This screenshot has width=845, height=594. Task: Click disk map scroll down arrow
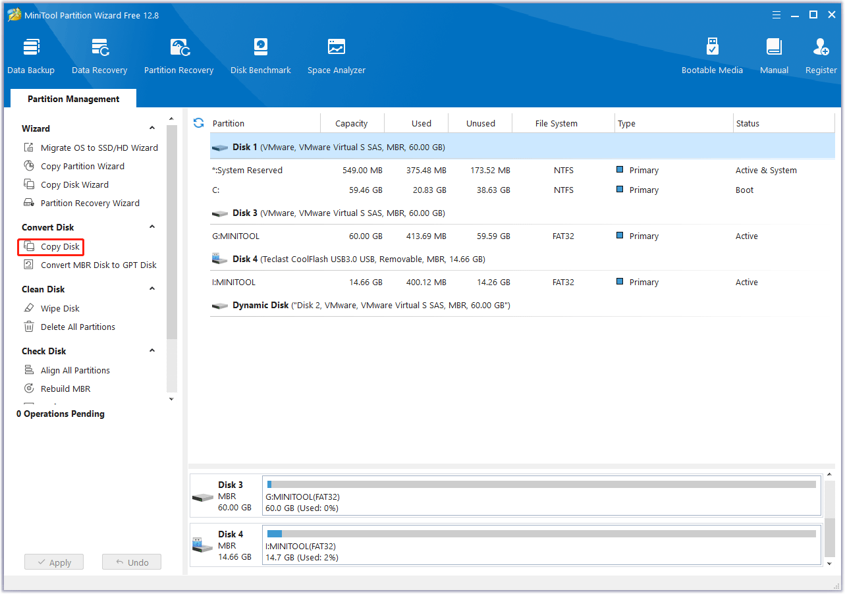[830, 563]
